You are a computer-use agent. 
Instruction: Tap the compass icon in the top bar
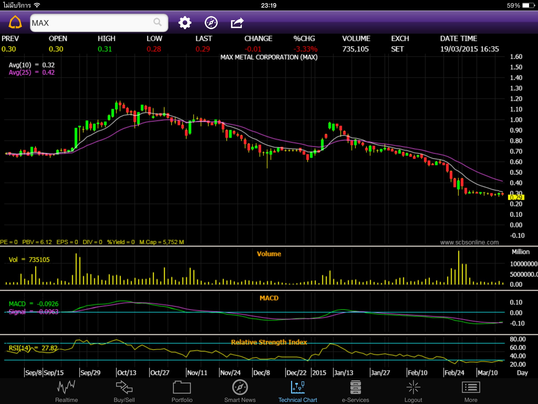211,23
